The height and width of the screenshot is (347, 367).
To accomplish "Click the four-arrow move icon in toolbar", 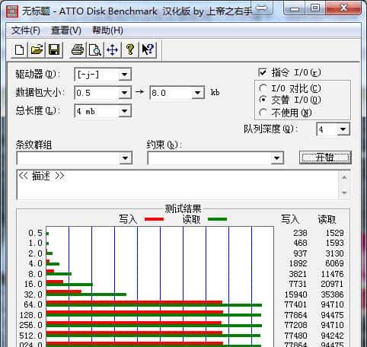I will click(x=113, y=49).
